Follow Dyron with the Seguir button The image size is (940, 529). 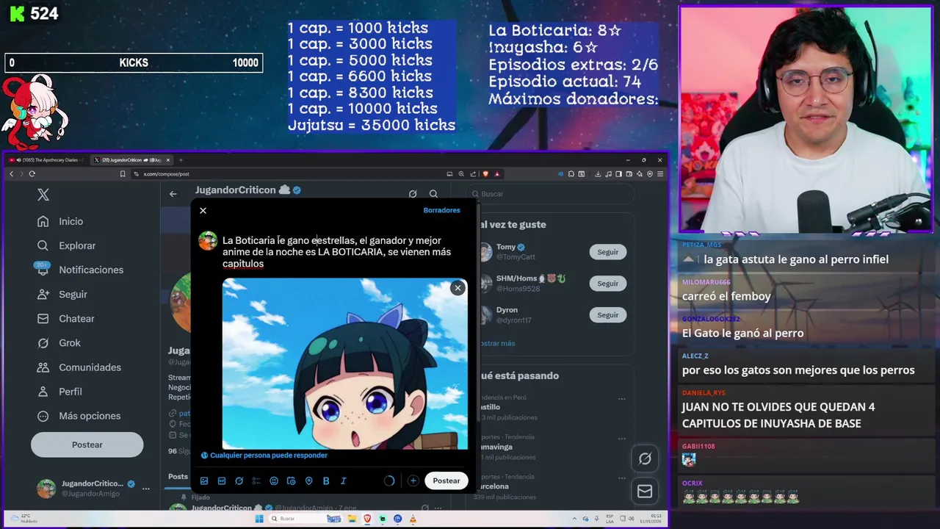click(607, 315)
